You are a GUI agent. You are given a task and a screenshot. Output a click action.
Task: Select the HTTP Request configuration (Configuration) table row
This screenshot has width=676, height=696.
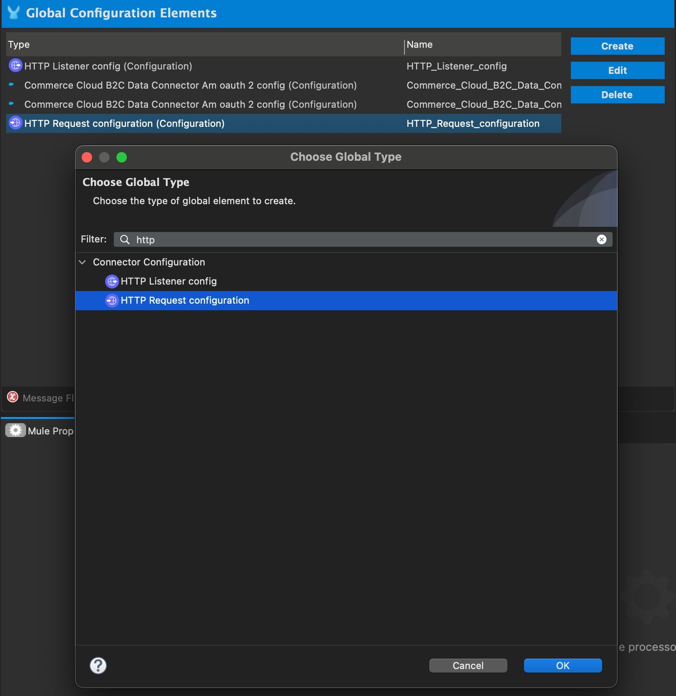[284, 123]
